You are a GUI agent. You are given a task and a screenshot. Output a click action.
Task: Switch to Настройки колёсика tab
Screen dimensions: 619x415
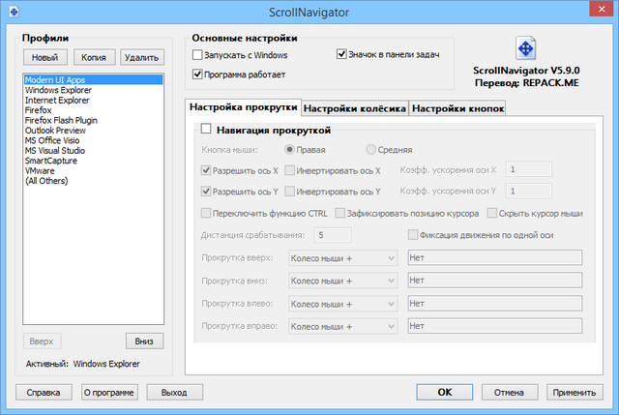point(355,108)
